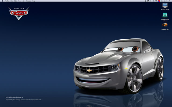Open the File menu
Screen dimensions: 172x107
pos(12,1)
